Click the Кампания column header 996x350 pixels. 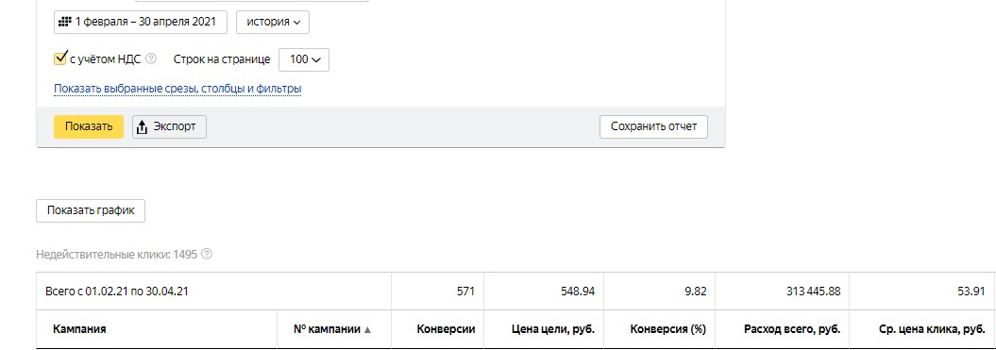tap(79, 329)
